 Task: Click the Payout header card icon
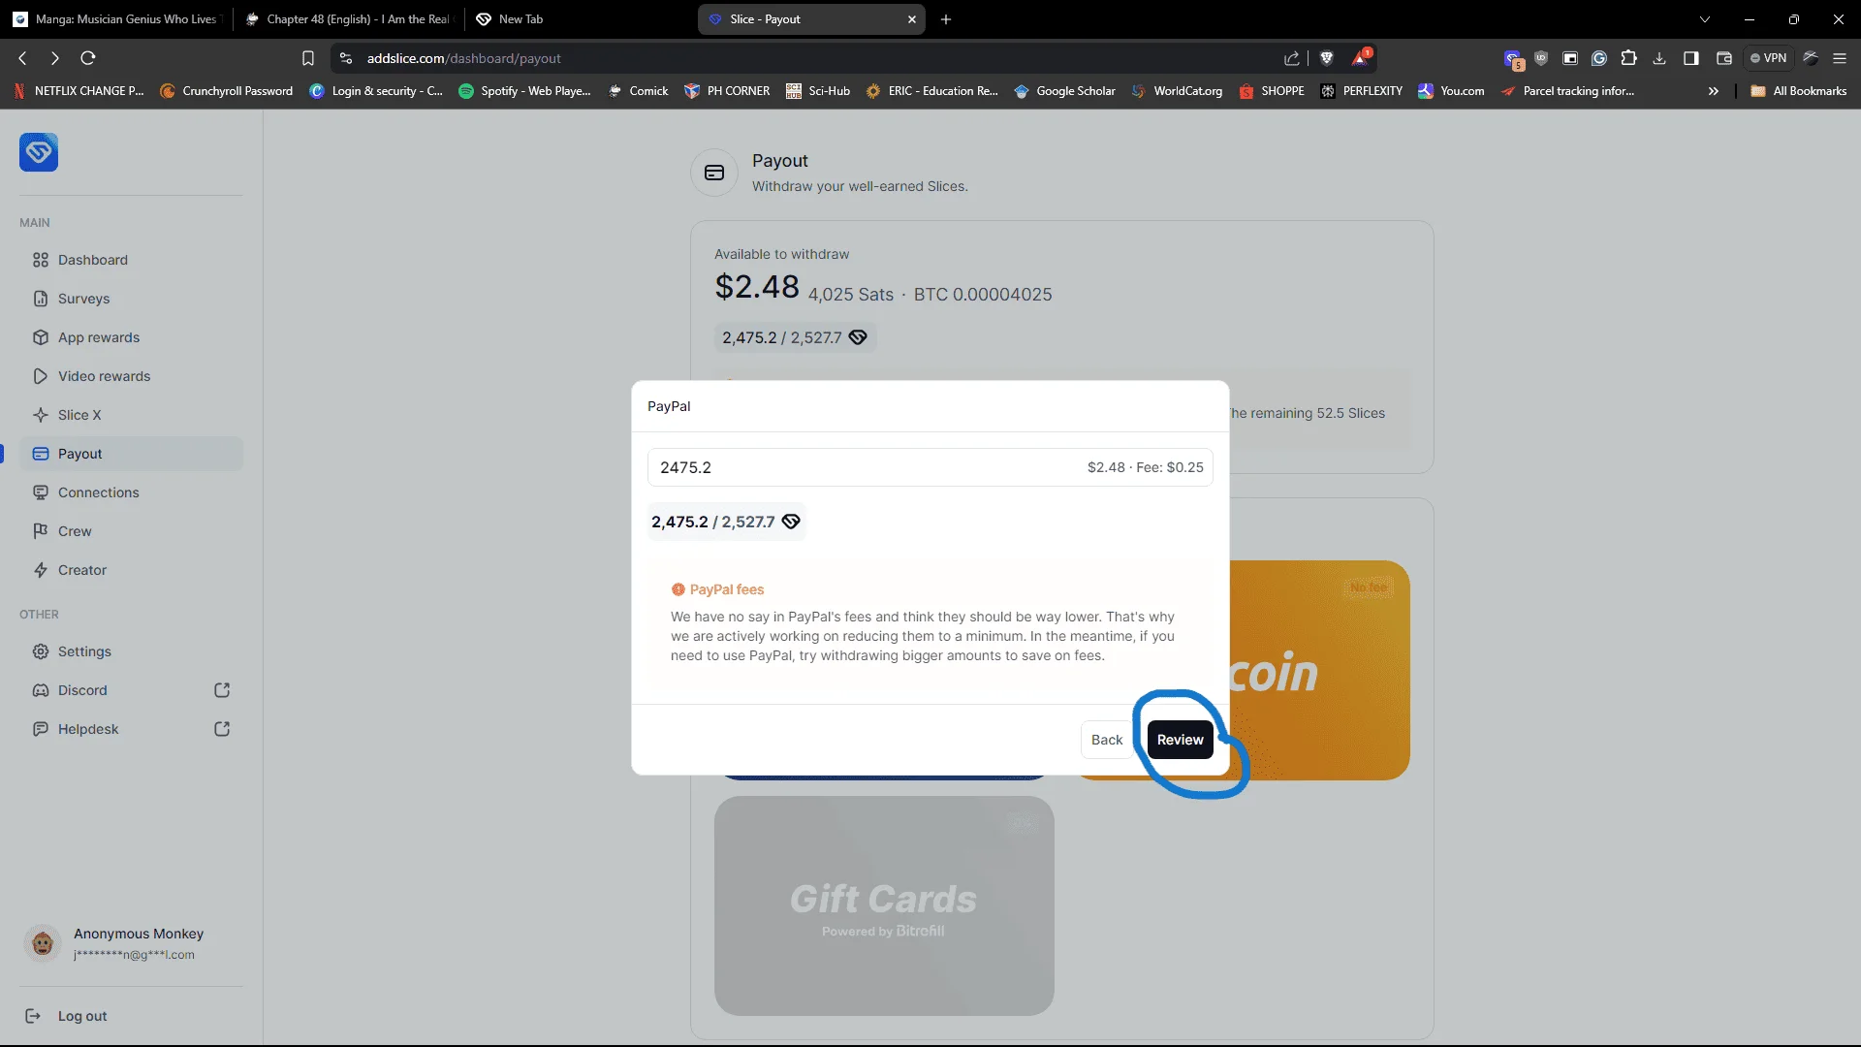(714, 173)
